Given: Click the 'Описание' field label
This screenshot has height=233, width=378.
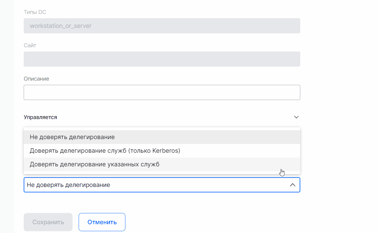Looking at the screenshot, I should coord(36,79).
